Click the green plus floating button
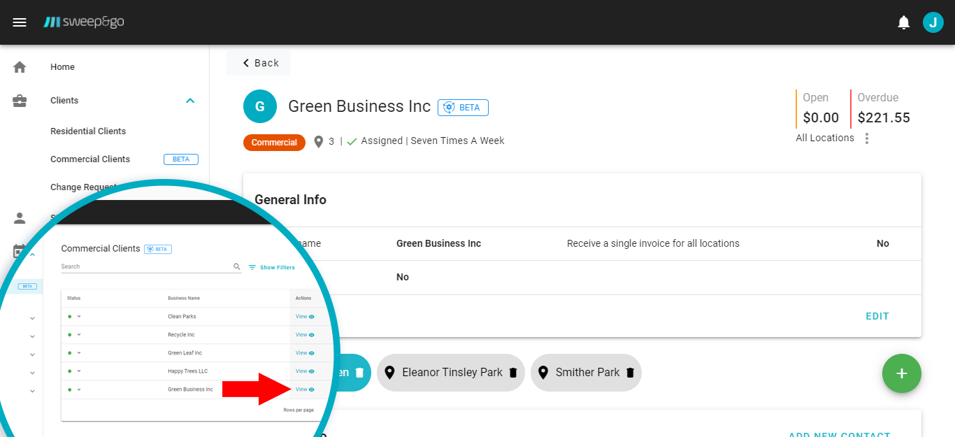955x437 pixels. pos(901,373)
